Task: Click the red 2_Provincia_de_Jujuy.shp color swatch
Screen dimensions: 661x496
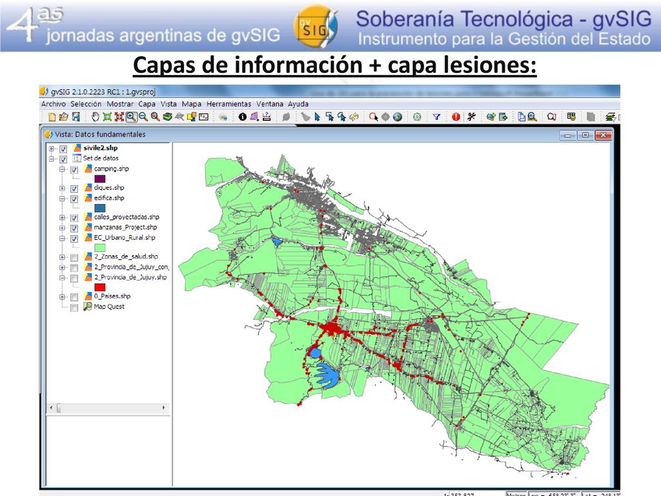Action: pyautogui.click(x=100, y=287)
